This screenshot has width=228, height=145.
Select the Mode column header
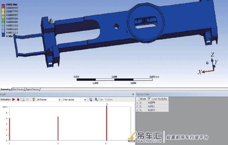click(143, 99)
